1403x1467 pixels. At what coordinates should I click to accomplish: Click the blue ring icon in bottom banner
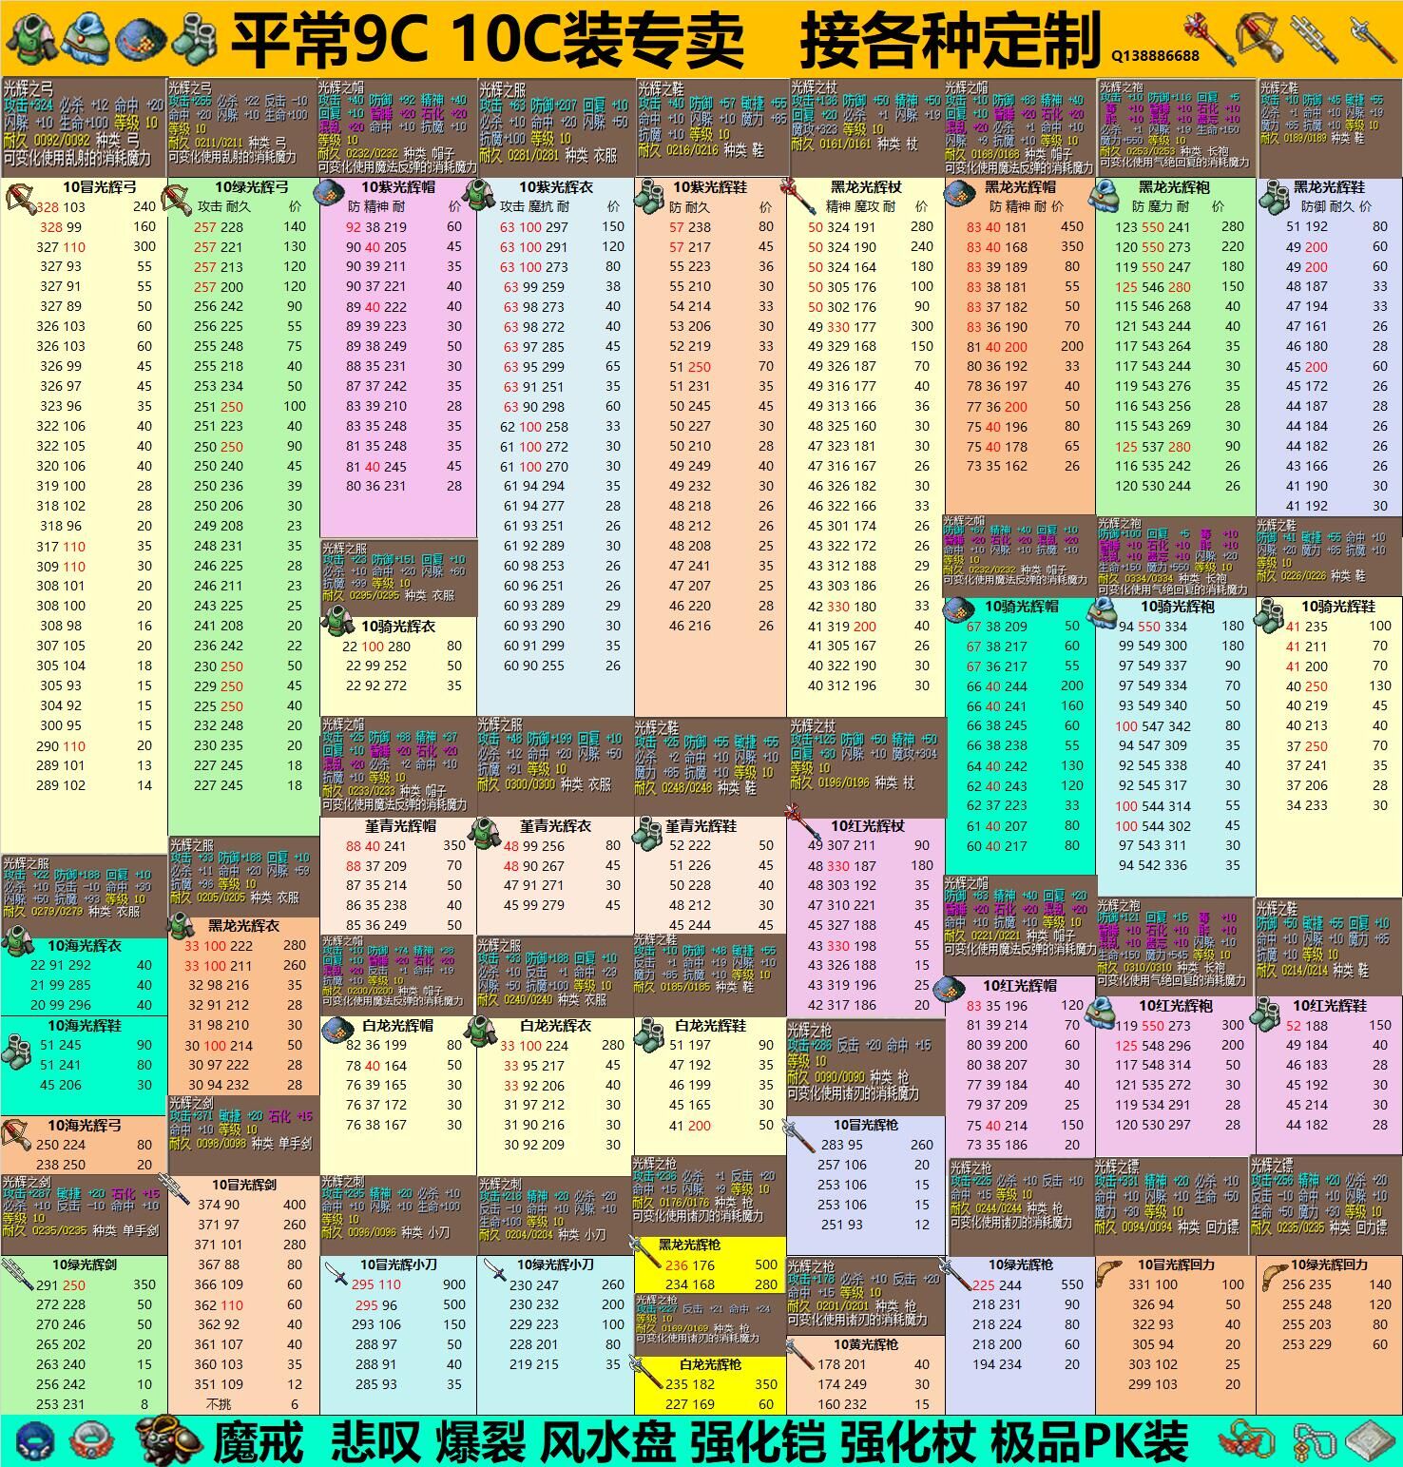click(35, 1441)
